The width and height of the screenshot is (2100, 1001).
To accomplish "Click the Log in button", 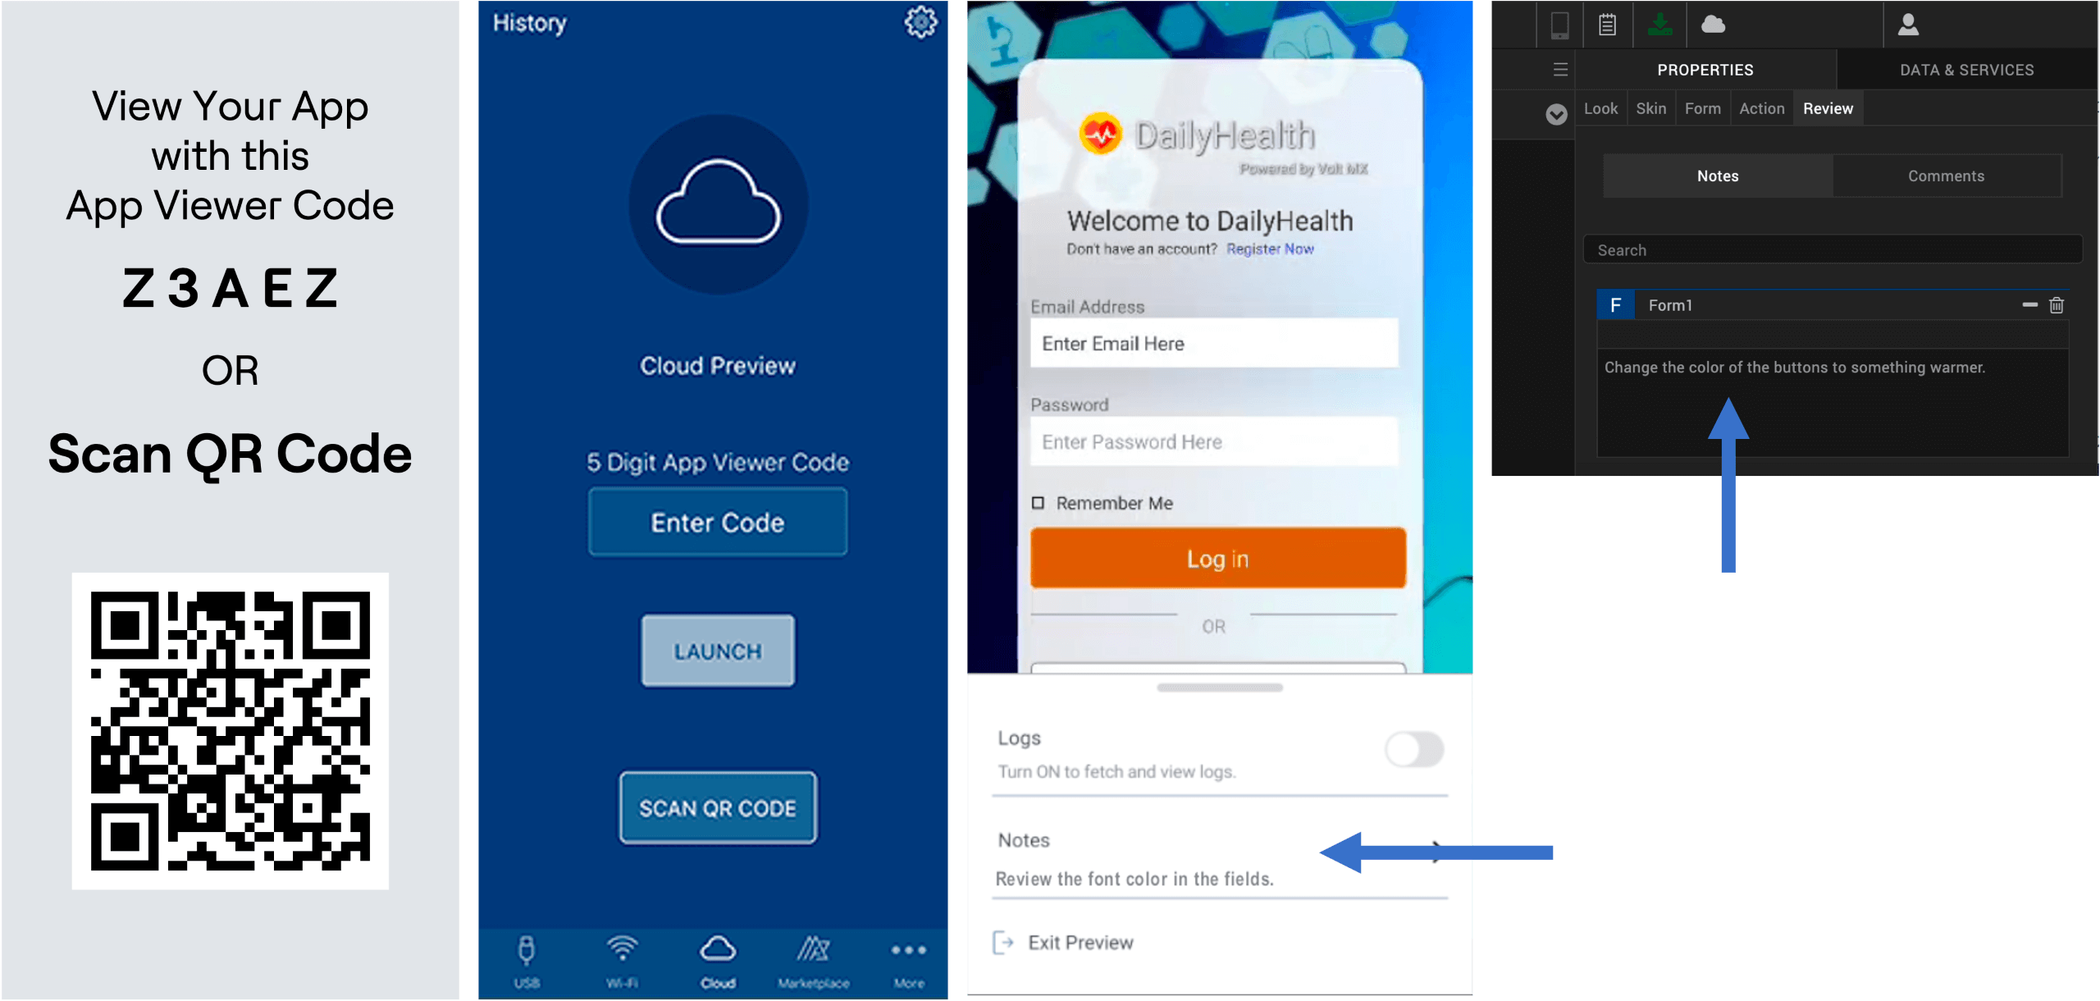I will (x=1215, y=559).
